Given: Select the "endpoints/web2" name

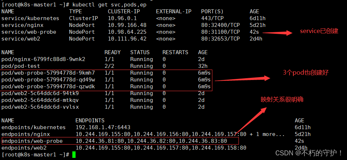Looking at the screenshot, I should 24,148.
